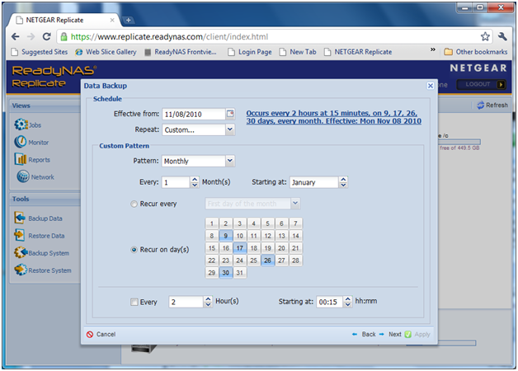Open the Login Page bookmark
Screen dimensions: 518x371
(250, 52)
